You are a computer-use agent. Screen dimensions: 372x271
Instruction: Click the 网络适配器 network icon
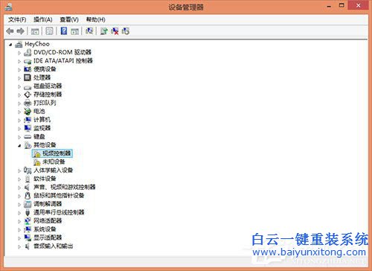coord(28,221)
